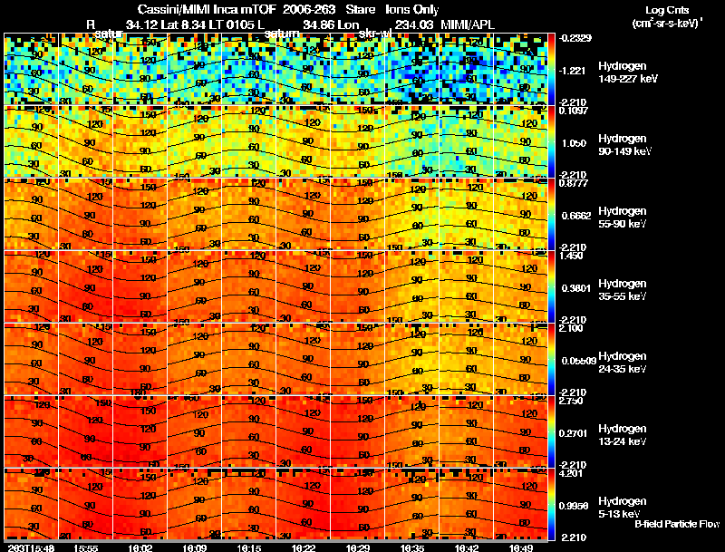The height and width of the screenshot is (552, 725).
Task: Select the R value 34.12 in header
Action: tap(141, 24)
